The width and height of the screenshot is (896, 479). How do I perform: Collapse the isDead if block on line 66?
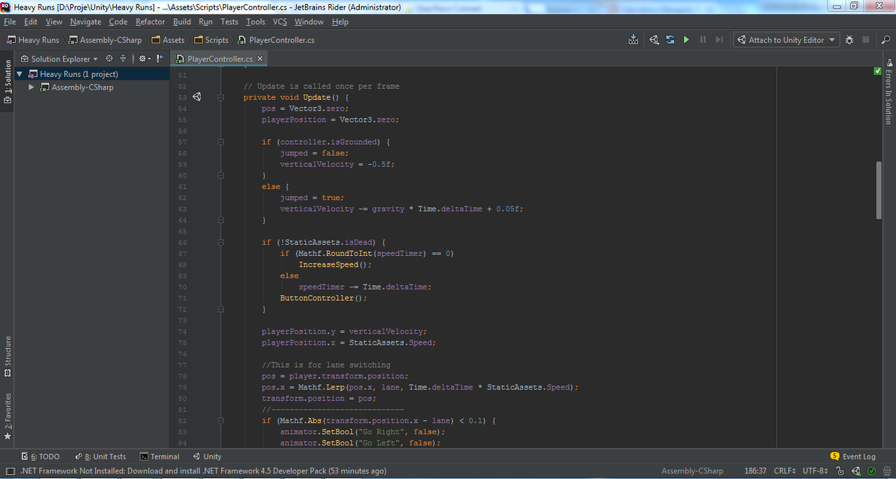tap(220, 242)
